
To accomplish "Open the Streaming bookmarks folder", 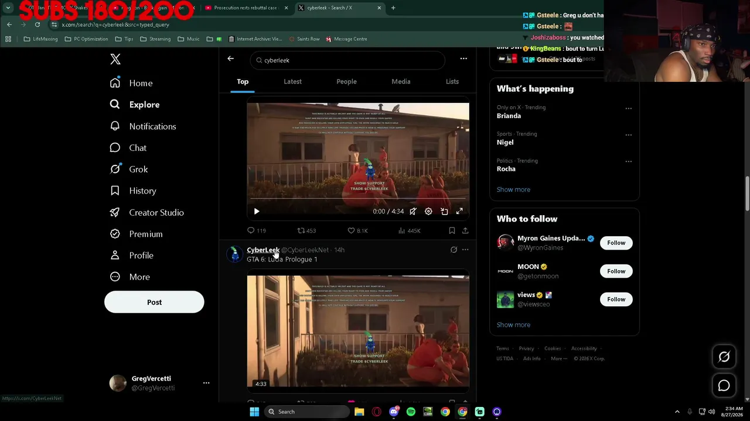I will 155,39.
